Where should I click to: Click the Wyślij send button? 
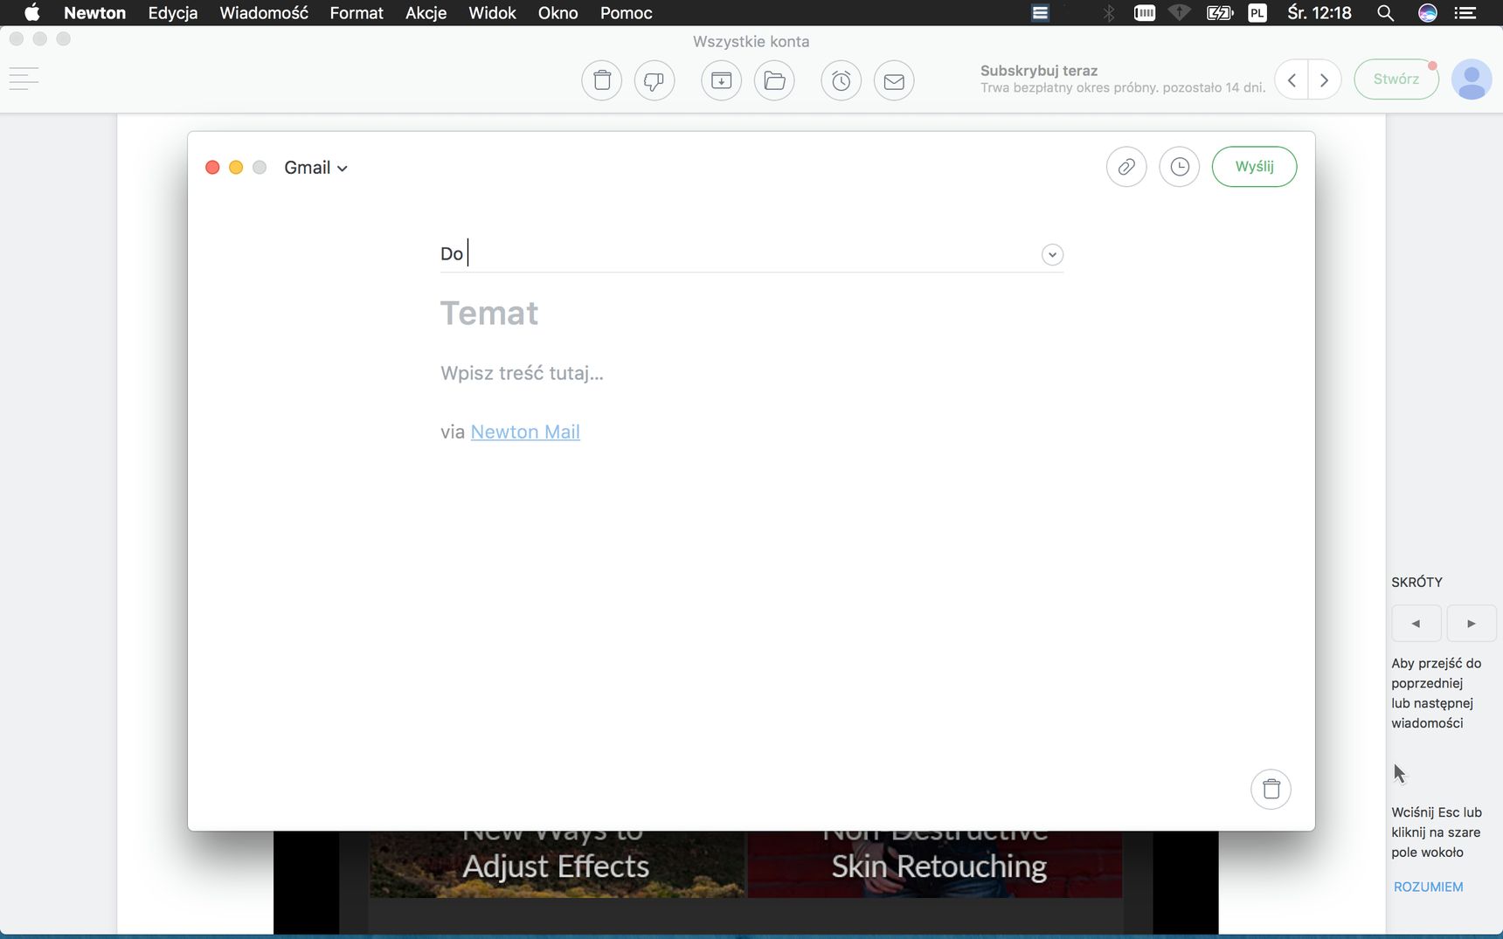[x=1254, y=166]
